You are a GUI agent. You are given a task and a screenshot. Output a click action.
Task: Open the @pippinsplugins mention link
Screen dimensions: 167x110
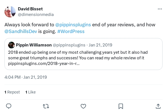(73, 25)
